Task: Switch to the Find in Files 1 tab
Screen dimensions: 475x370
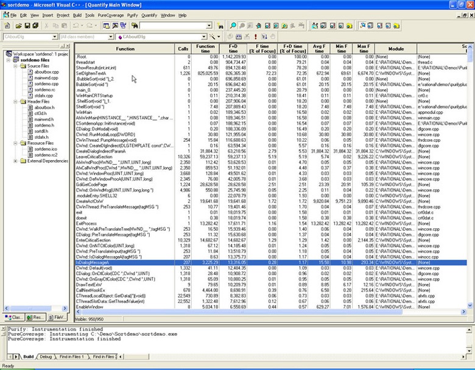Action: click(x=71, y=357)
